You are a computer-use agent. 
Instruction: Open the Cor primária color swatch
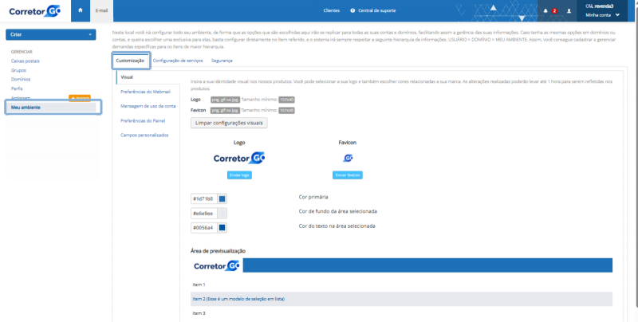click(x=223, y=198)
